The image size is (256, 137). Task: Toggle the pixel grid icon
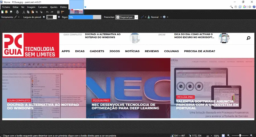pos(58,12)
